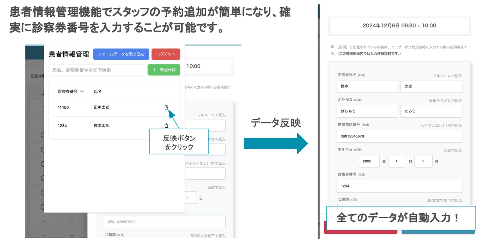The image size is (500, 239).
Task: Click the surname field showing 橋本
Action: click(367, 86)
